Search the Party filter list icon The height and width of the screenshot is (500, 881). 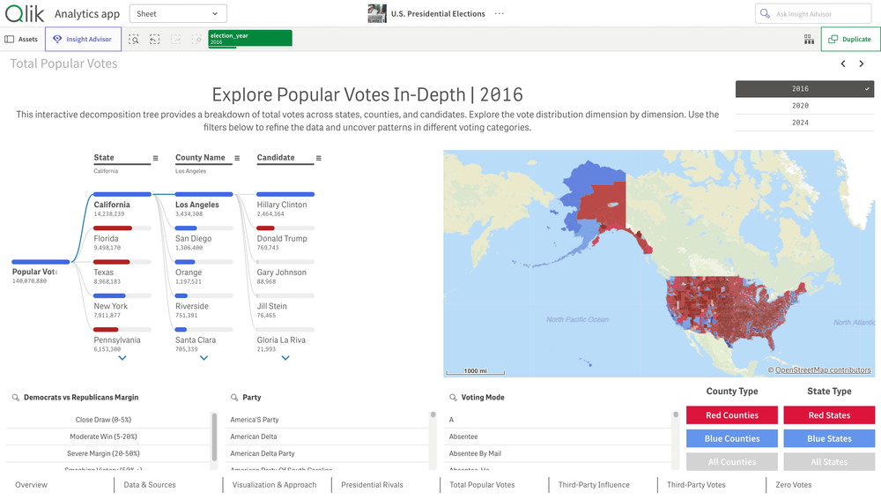point(233,398)
